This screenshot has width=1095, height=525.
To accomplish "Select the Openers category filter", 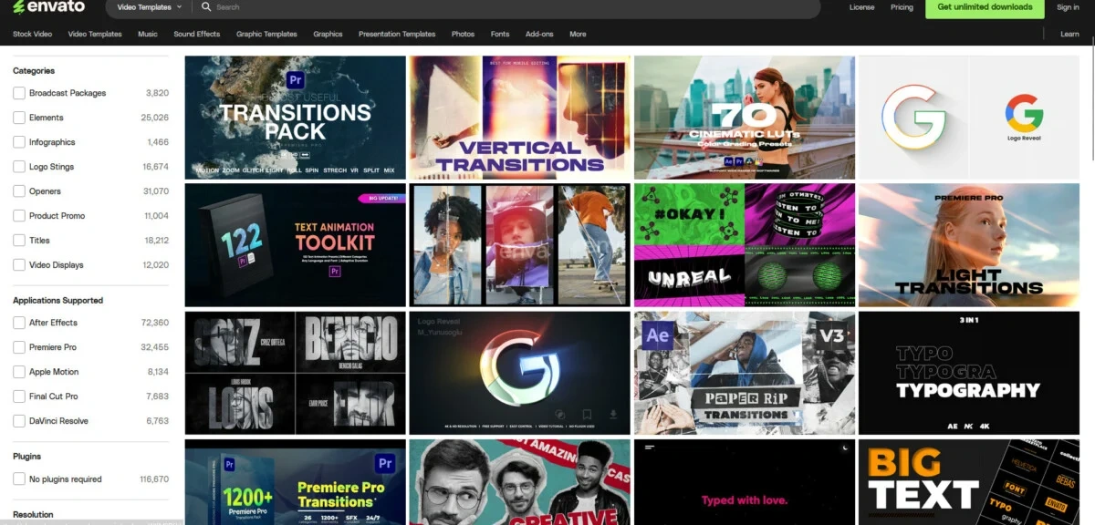I will 19,191.
